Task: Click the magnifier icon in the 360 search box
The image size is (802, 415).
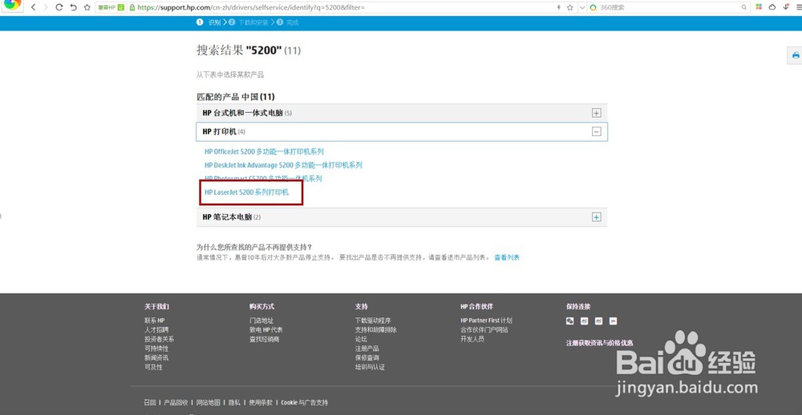Action: tap(744, 8)
